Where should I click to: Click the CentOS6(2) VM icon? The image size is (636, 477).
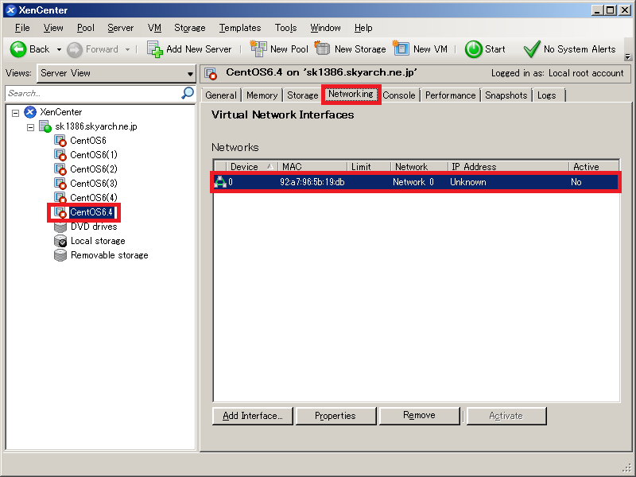60,169
